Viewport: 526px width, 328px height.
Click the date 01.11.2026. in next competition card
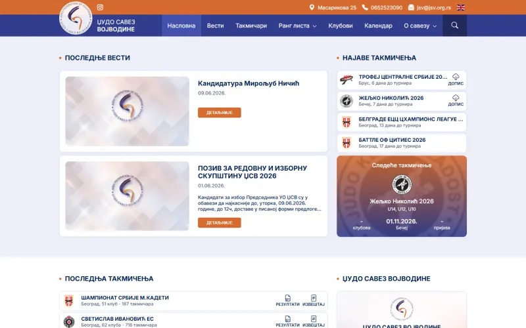pyautogui.click(x=402, y=221)
